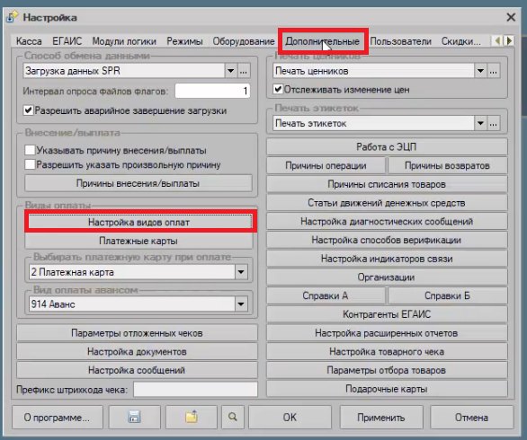
Task: Click Настройка видов оплат button
Action: 138,222
